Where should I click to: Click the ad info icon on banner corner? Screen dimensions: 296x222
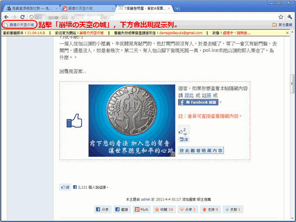[x=173, y=154]
